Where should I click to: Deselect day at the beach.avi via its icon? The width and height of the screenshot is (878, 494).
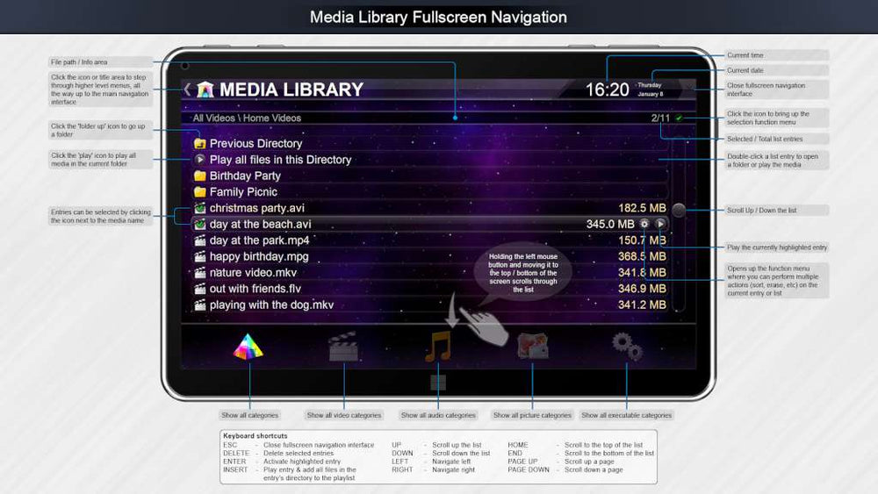(x=200, y=225)
